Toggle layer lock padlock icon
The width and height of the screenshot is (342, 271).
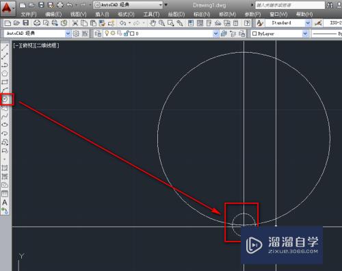coord(126,34)
